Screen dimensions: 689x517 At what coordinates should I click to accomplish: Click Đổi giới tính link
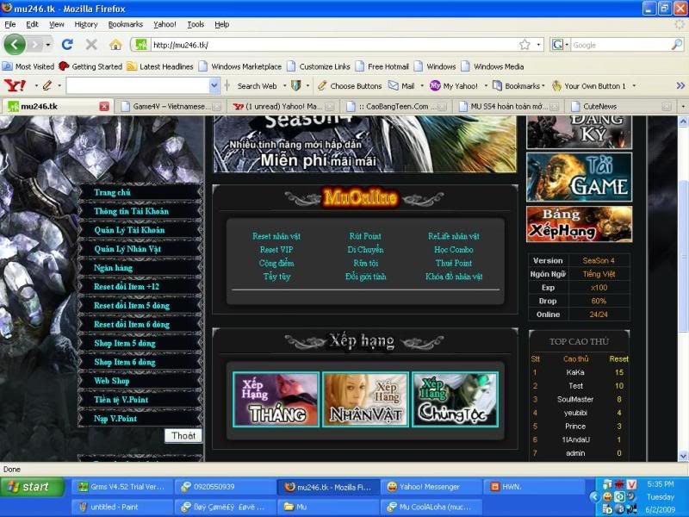pos(365,277)
